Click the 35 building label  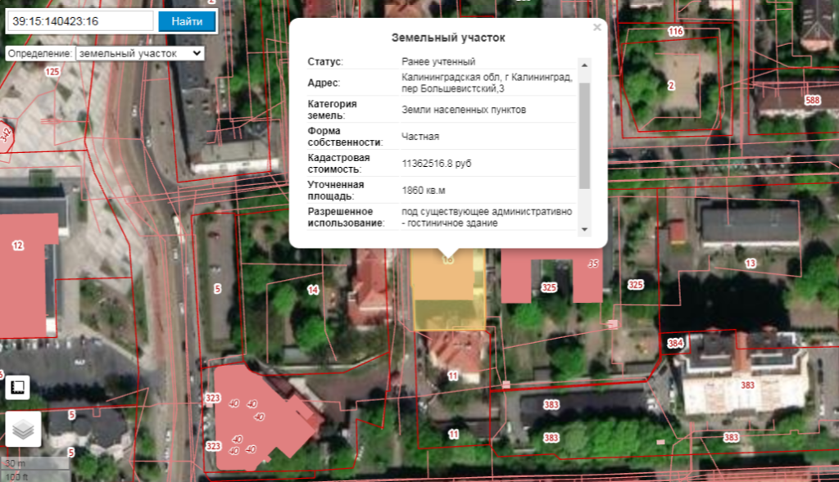(593, 264)
